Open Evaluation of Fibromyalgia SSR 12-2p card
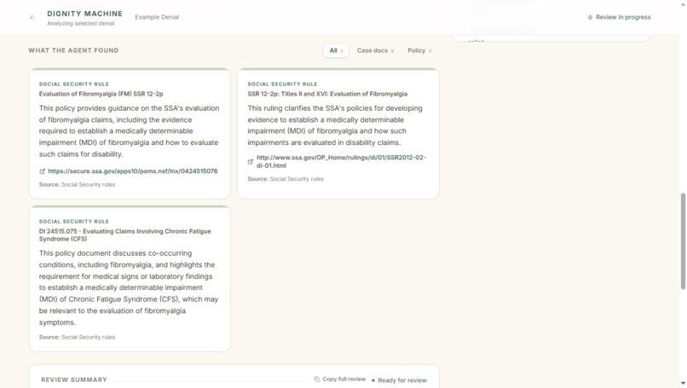 pyautogui.click(x=130, y=134)
